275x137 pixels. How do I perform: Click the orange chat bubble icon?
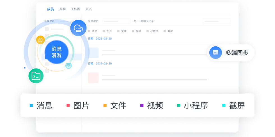point(40,40)
